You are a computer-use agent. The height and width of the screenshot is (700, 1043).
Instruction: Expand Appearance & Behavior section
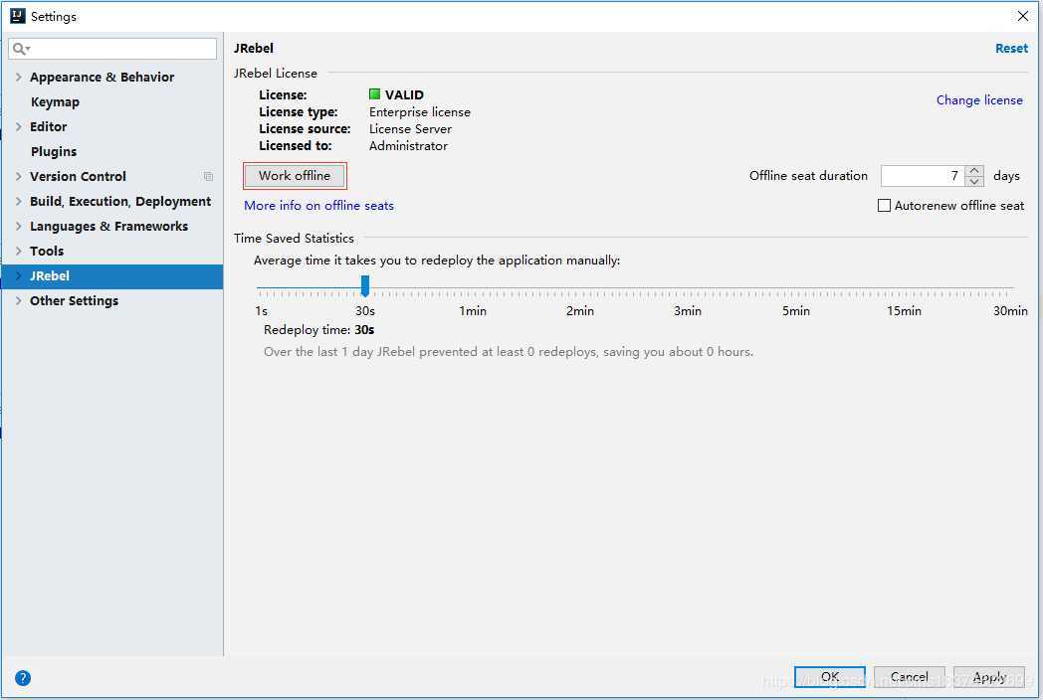point(19,78)
